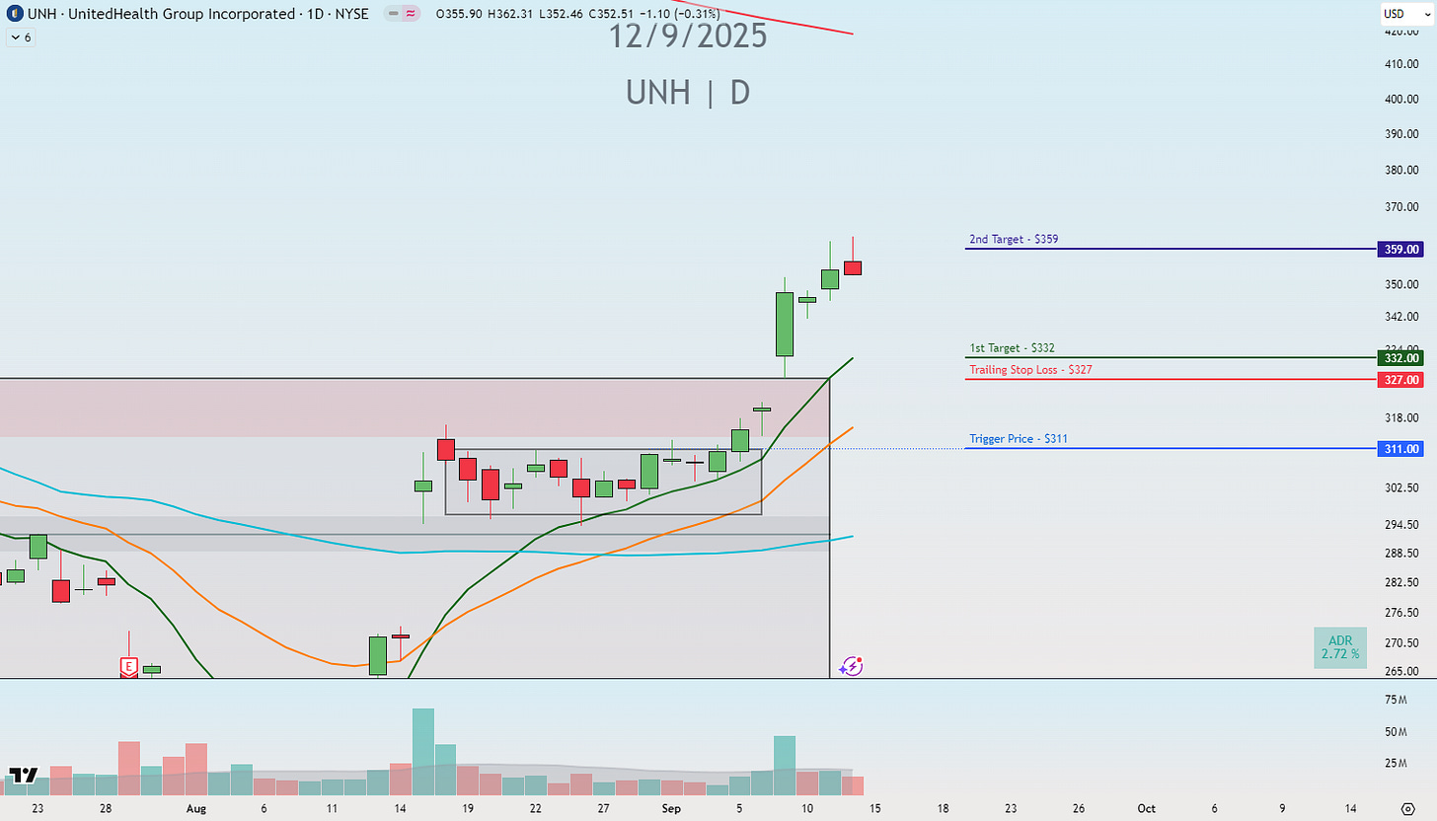Click 50M on the volume scale
1437x821 pixels.
(x=1396, y=731)
